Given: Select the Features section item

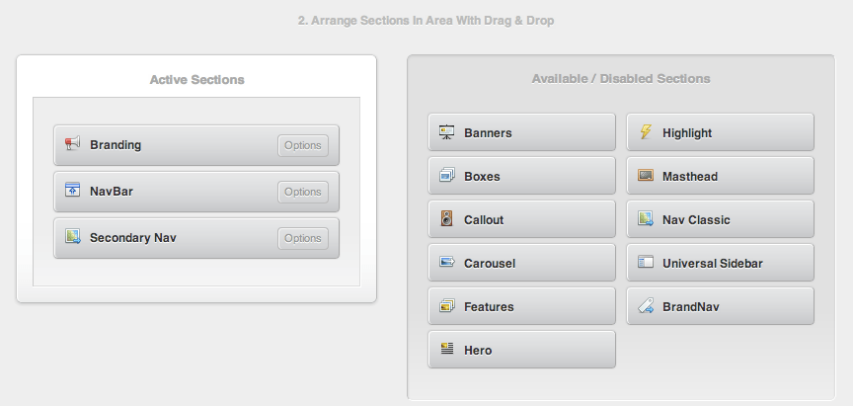Looking at the screenshot, I should point(521,306).
